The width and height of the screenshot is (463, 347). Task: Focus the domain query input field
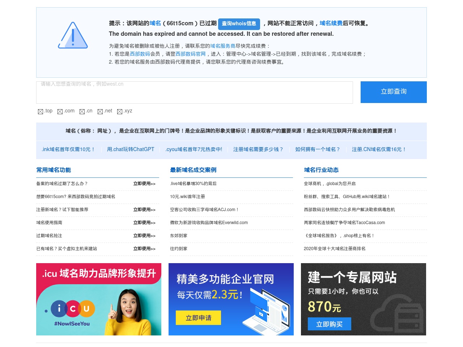(195, 93)
